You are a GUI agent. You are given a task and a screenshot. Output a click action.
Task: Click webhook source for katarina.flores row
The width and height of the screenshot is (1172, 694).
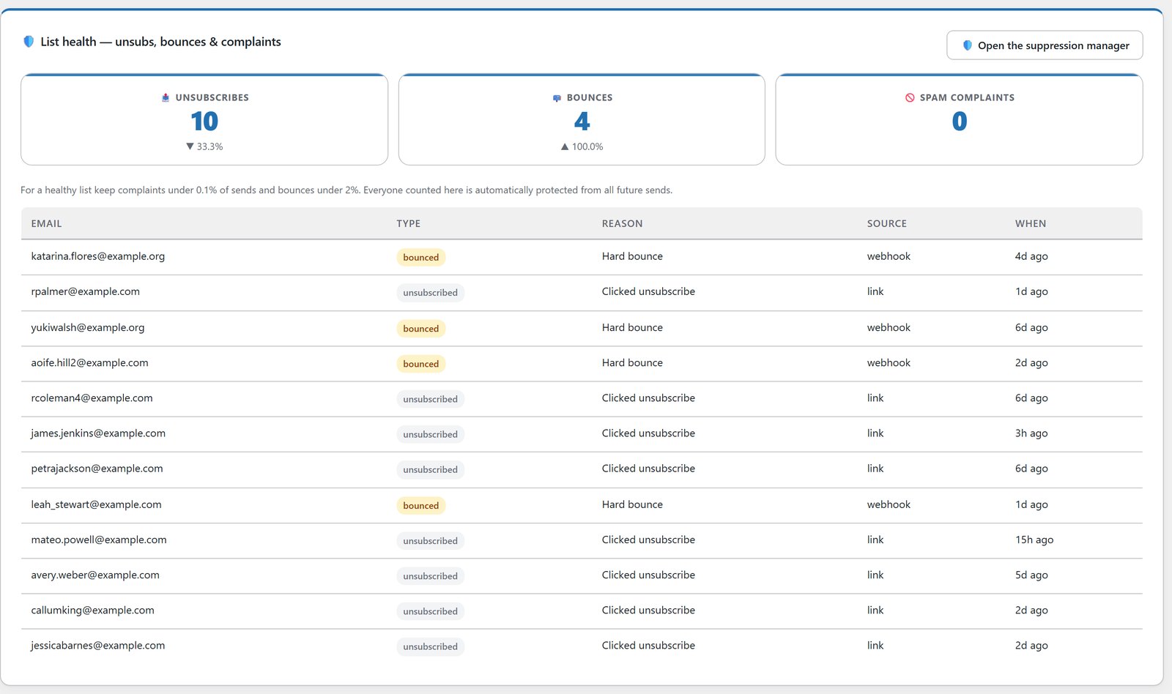(x=889, y=256)
